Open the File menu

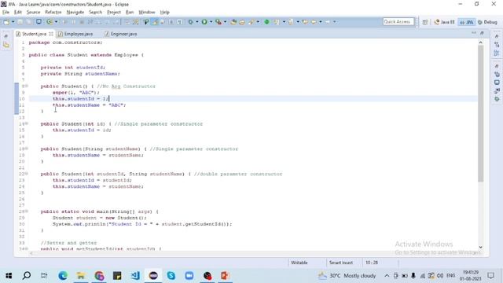(x=6, y=13)
